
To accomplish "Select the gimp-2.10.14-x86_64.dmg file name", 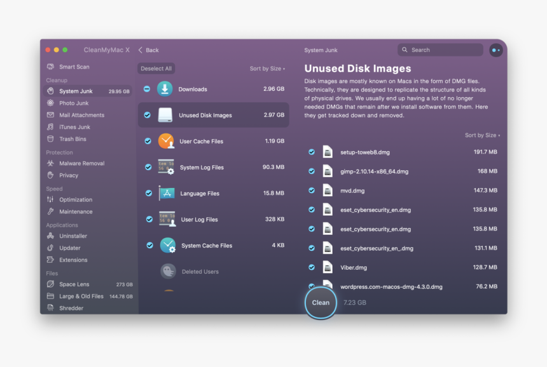I will tap(375, 171).
